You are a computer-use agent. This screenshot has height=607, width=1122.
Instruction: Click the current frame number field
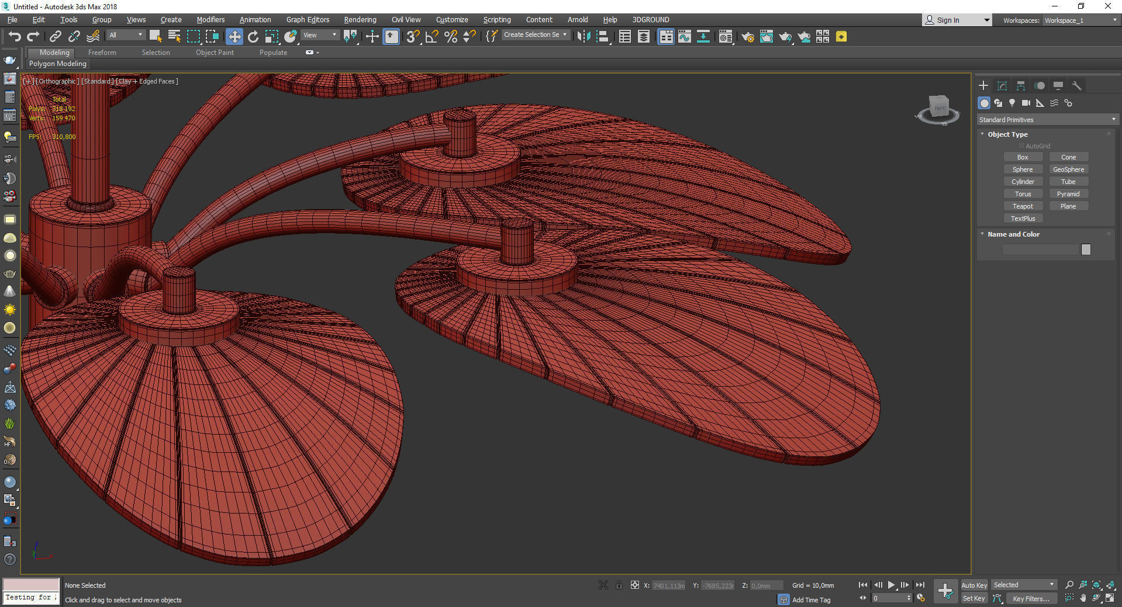889,598
